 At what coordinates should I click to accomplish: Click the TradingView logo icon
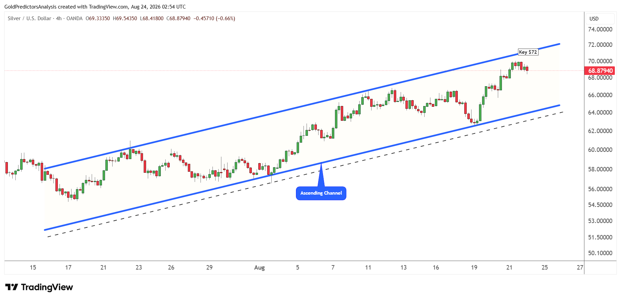click(x=12, y=287)
